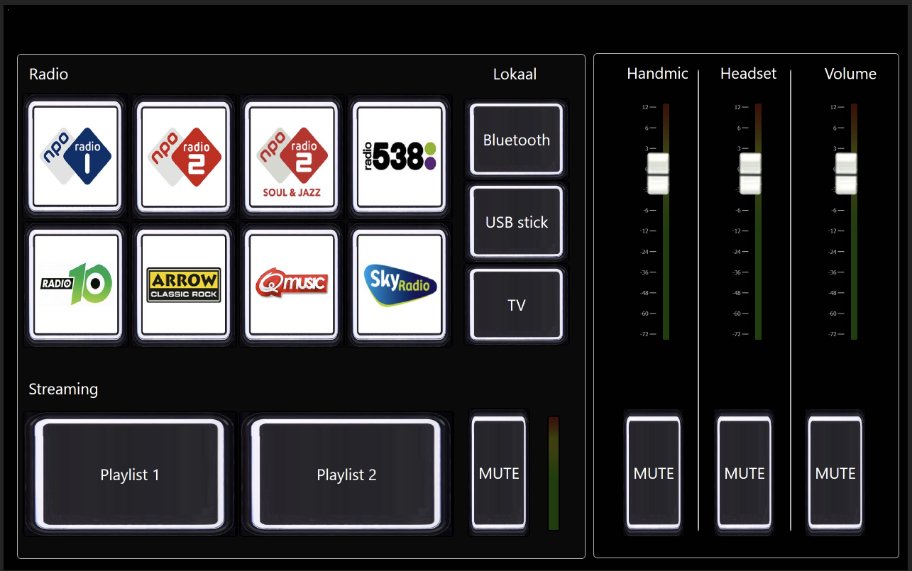Toggle the Volume MUTE button

point(835,473)
